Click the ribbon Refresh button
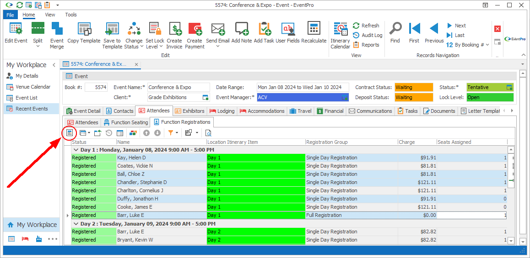The height and width of the screenshot is (258, 530). pos(366,26)
